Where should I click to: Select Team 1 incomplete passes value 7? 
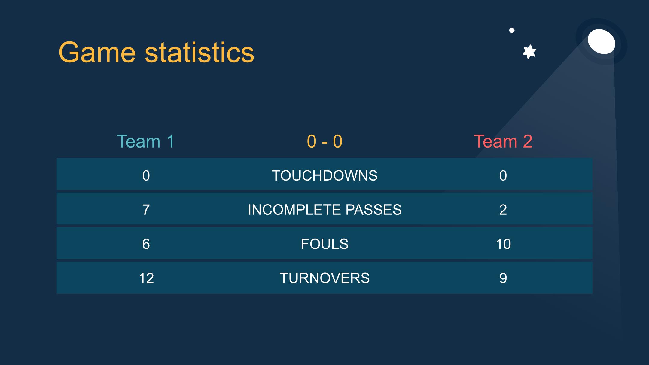click(146, 210)
